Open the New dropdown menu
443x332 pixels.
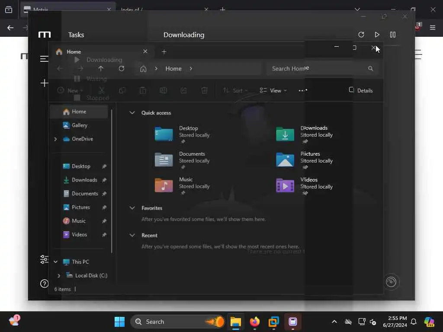coord(70,90)
